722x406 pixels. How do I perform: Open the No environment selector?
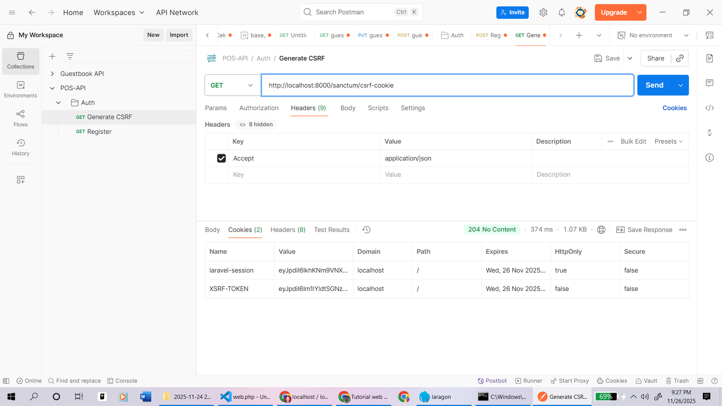[x=653, y=35]
